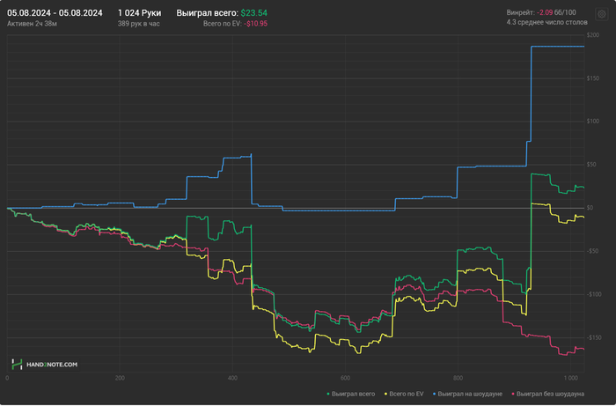Click the date range 05.08.2024 - 05.08.2024

55,13
